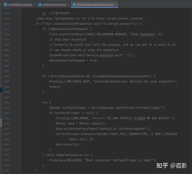Click line number 3691 in the gutter
Screen dimensions: 192x174
click(x=6, y=103)
